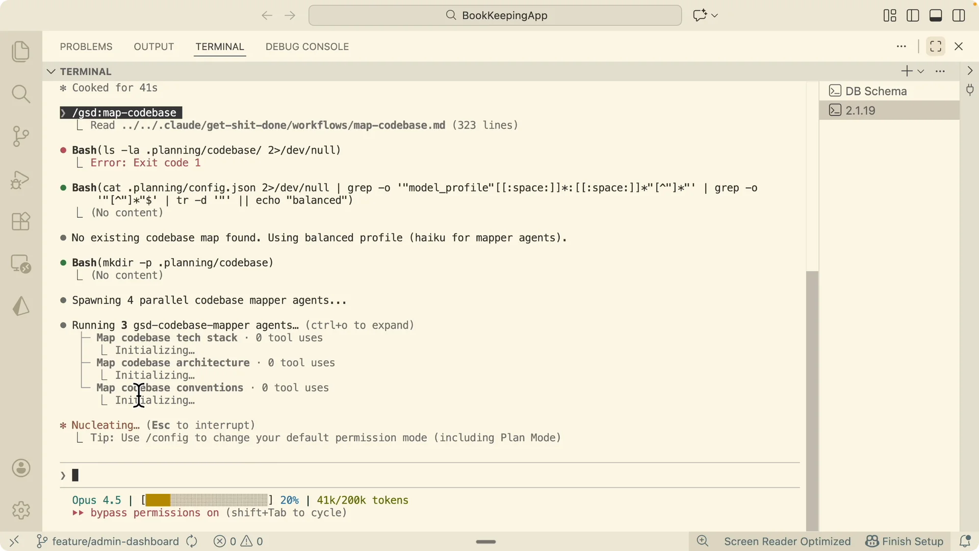This screenshot has width=979, height=551.
Task: Switch to the PROBLEMS tab
Action: tap(86, 46)
